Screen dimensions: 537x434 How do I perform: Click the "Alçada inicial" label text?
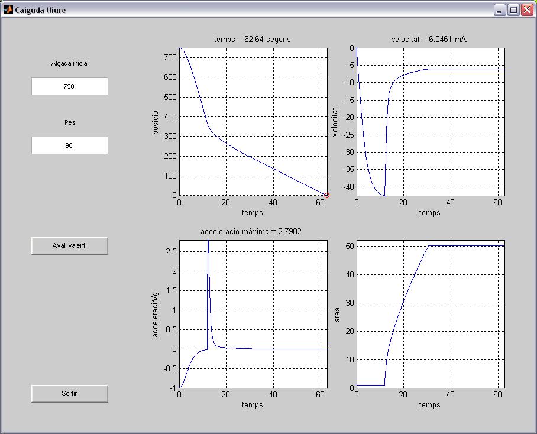tap(70, 63)
